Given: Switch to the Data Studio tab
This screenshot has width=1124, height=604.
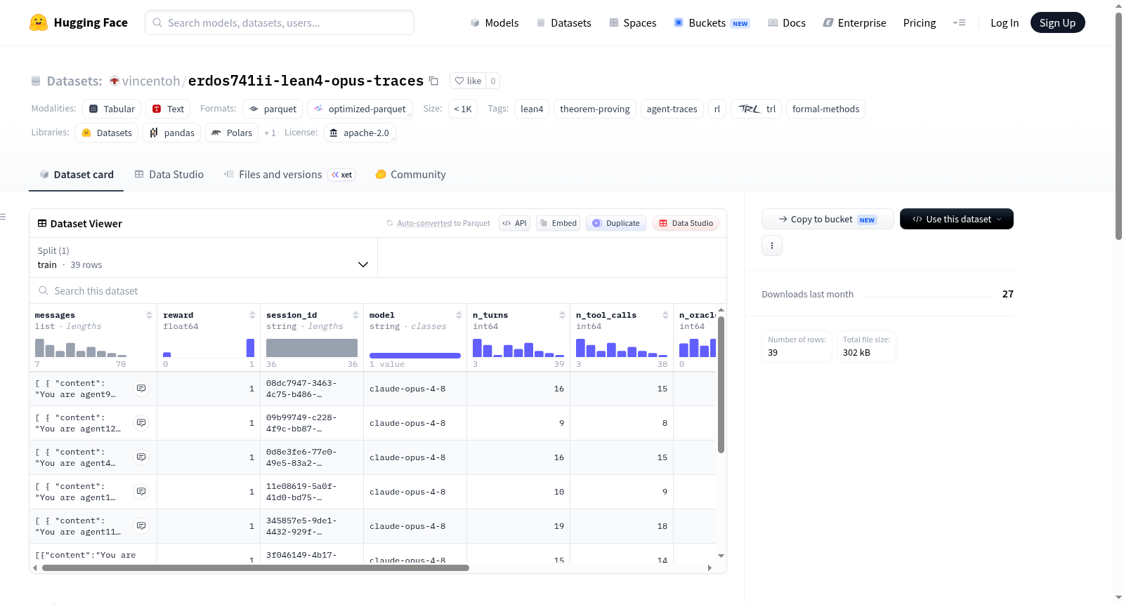Looking at the screenshot, I should click(x=169, y=175).
